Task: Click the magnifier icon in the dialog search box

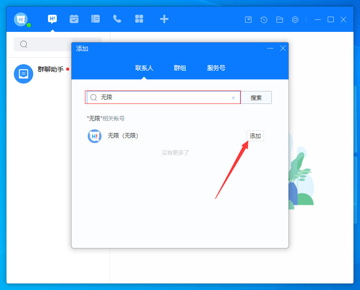Action: 93,97
